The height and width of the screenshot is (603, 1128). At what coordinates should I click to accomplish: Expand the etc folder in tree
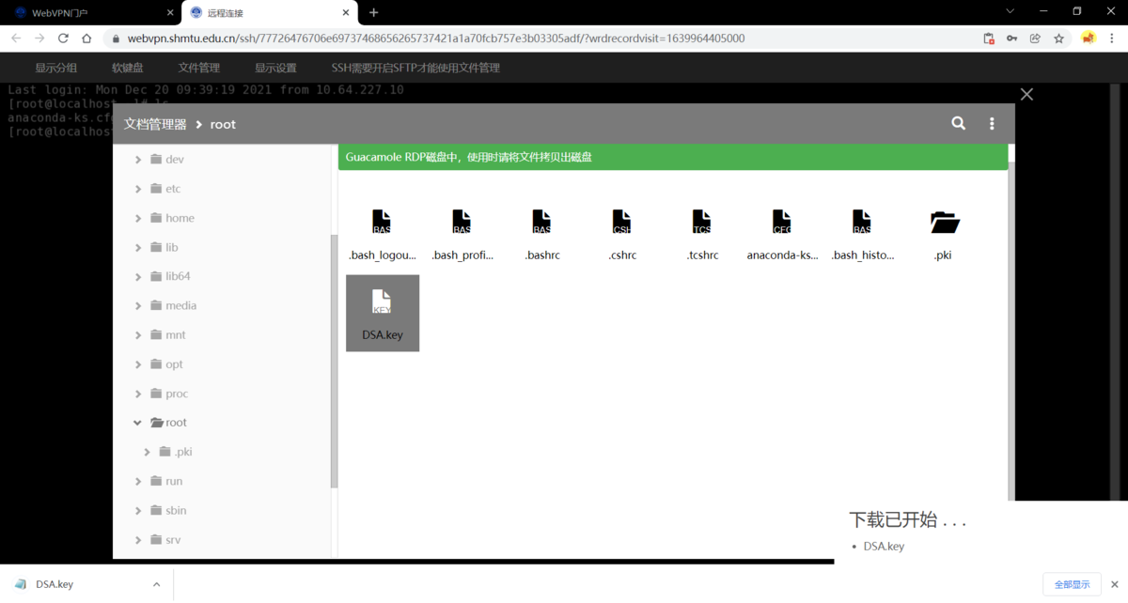click(x=138, y=189)
